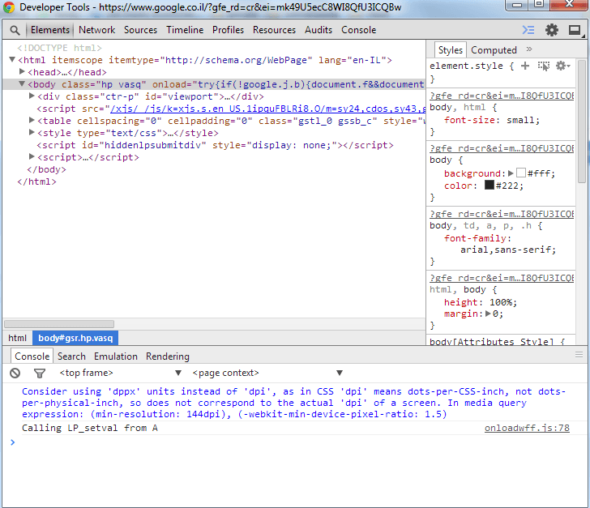Viewport: 590px width, 508px height.
Task: Click the Styles pane vertical scrollbar
Action: (x=582, y=121)
